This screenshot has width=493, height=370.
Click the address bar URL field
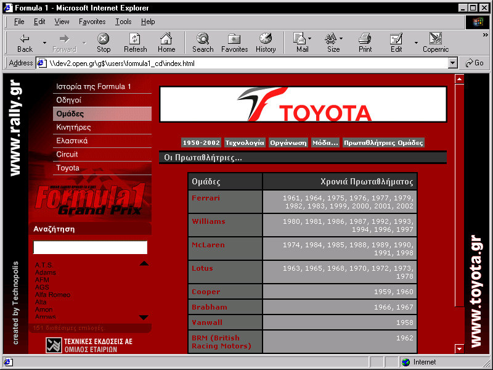click(x=248, y=64)
